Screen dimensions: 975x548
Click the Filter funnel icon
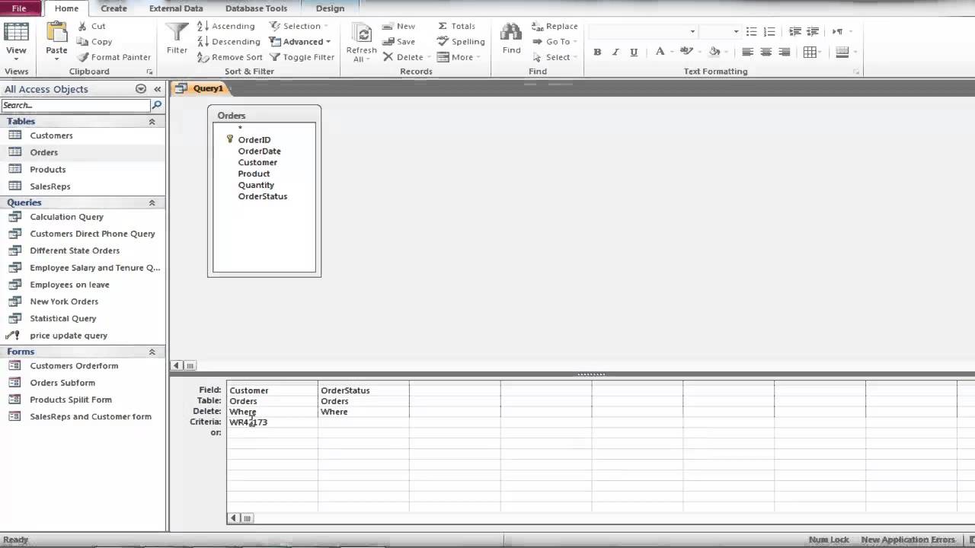click(177, 32)
